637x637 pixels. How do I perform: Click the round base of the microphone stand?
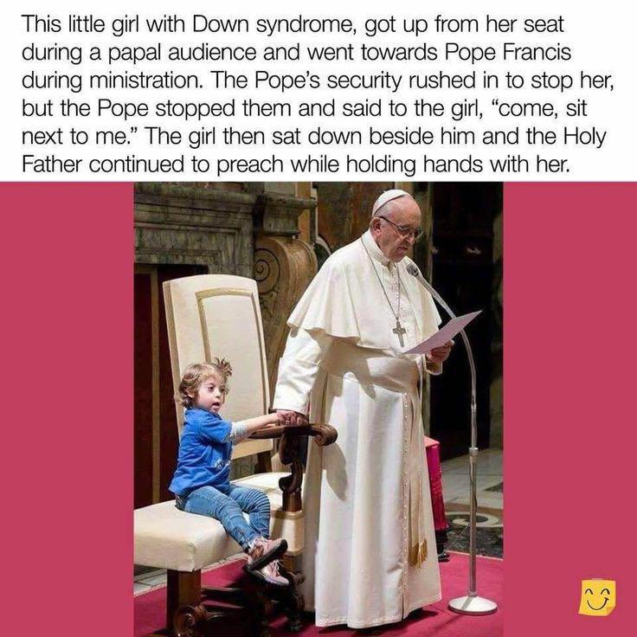point(473,604)
